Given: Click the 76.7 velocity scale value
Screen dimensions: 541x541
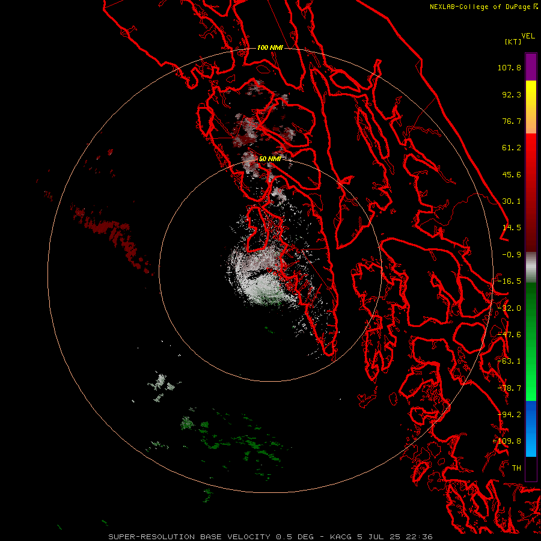Looking at the screenshot, I should [512, 121].
